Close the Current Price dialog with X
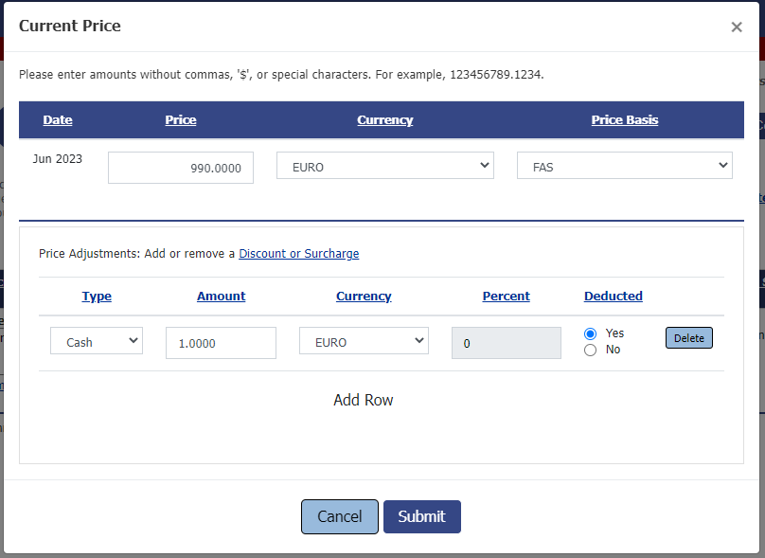This screenshot has width=765, height=558. [737, 27]
